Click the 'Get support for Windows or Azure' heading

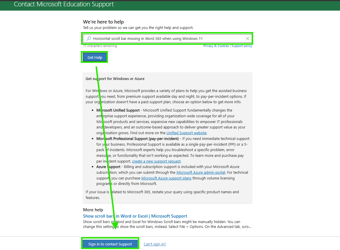[115, 79]
